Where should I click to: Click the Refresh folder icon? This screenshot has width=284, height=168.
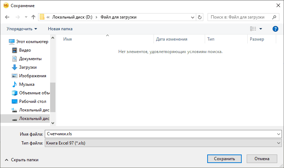(x=200, y=17)
